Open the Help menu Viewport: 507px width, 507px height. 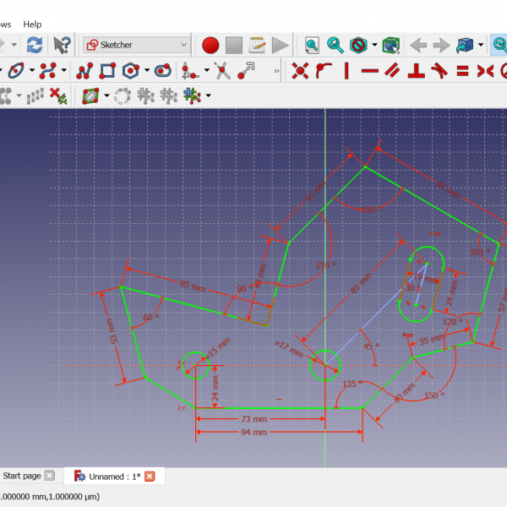[32, 25]
